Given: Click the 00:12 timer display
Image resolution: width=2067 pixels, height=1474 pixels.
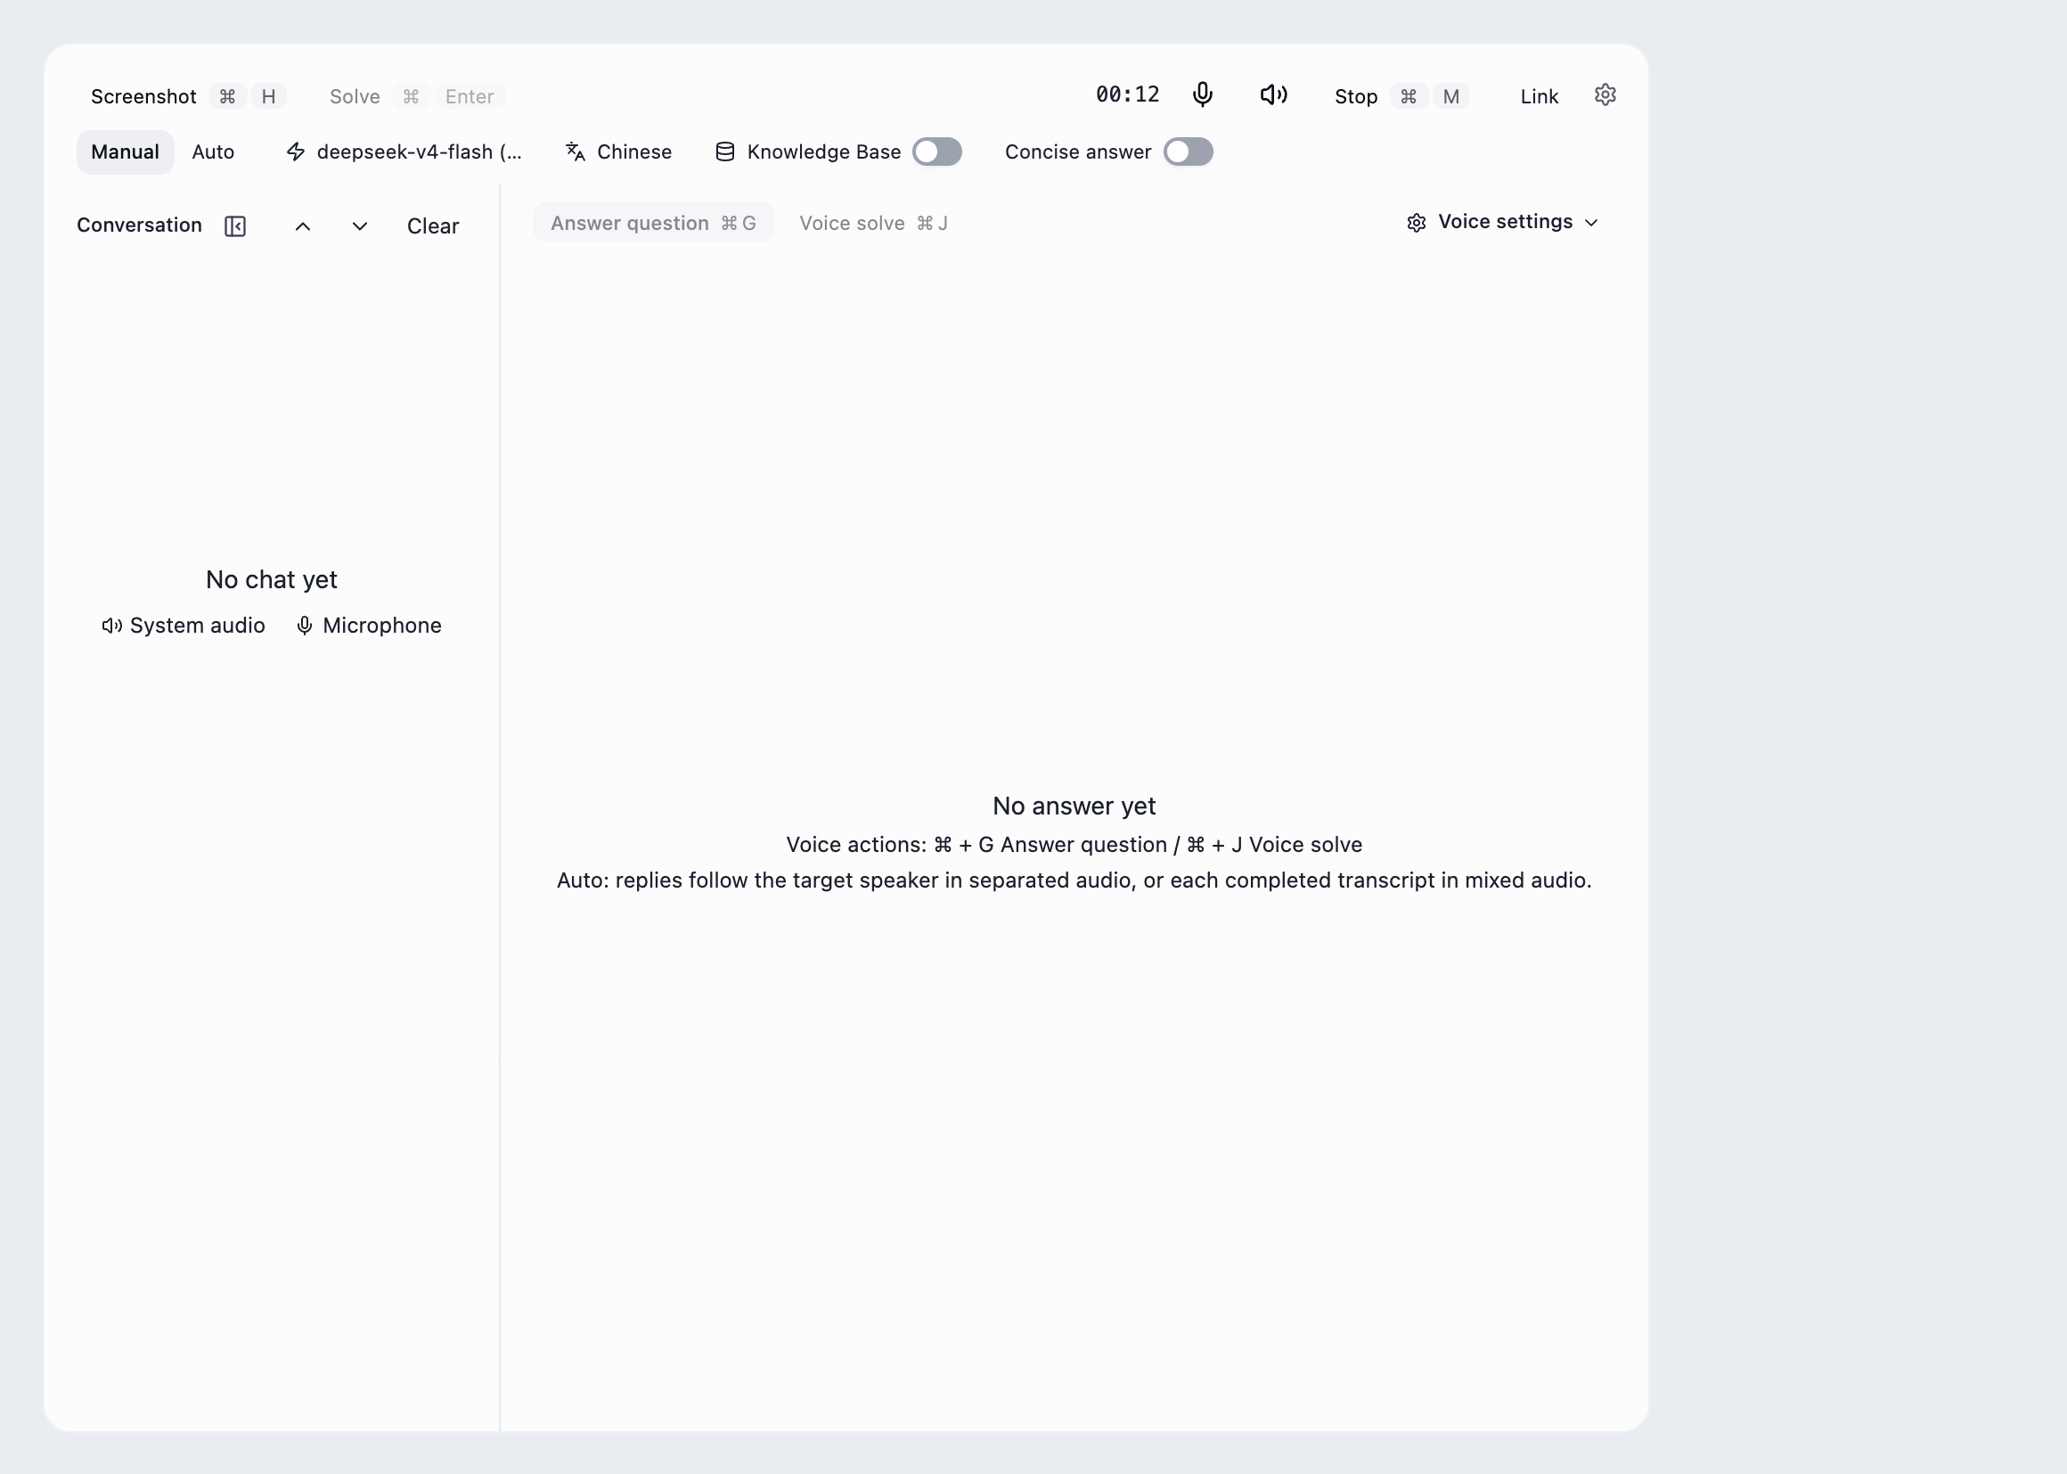Looking at the screenshot, I should [x=1128, y=94].
